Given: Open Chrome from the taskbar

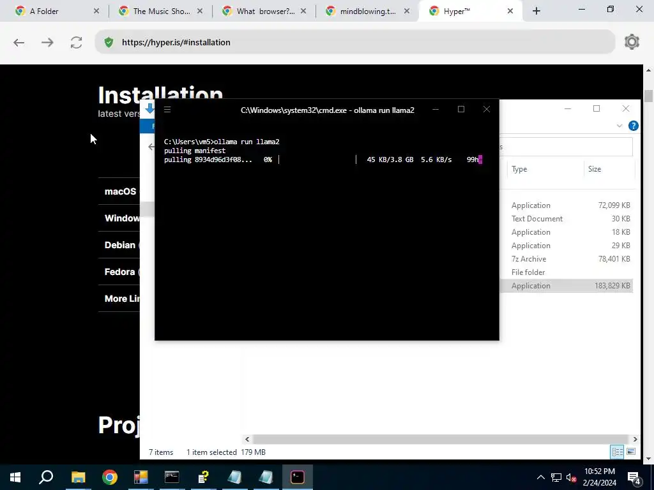Looking at the screenshot, I should pos(110,477).
